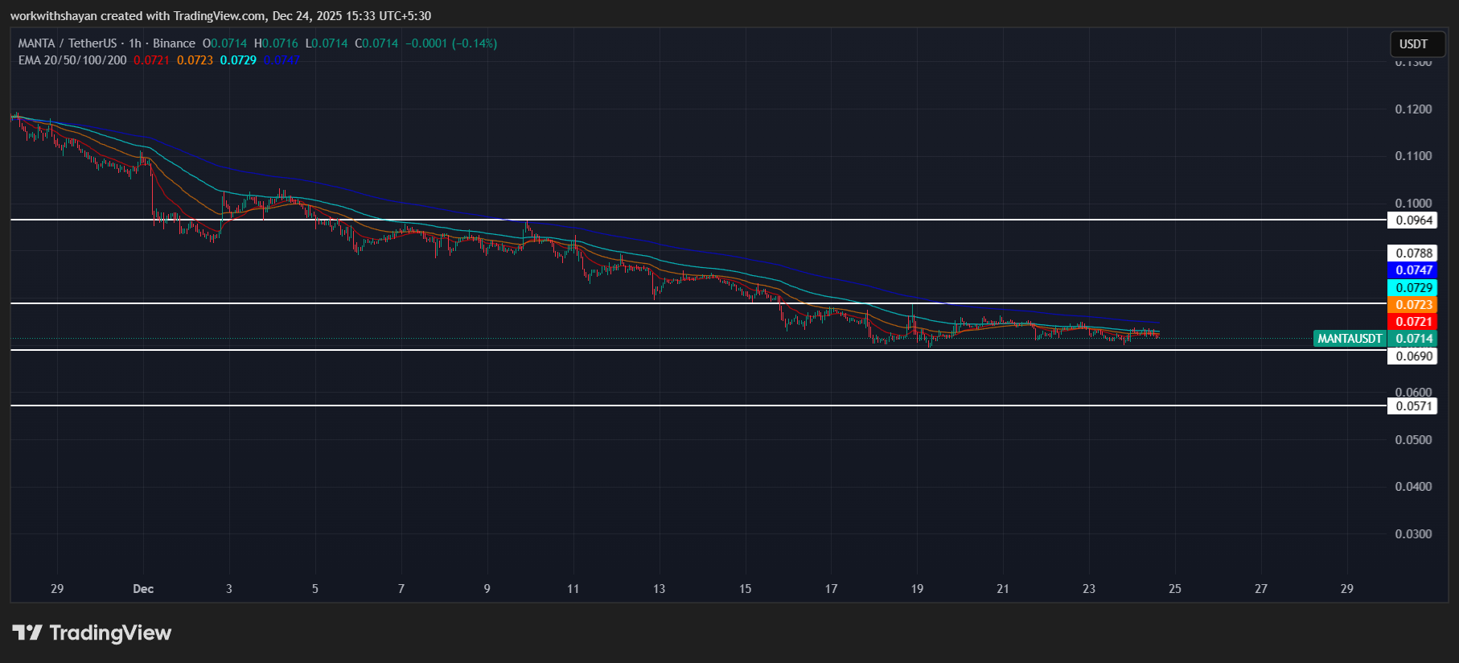This screenshot has height=663, width=1459.
Task: Click the blue 0.0747 EMA axis label
Action: pos(1413,270)
